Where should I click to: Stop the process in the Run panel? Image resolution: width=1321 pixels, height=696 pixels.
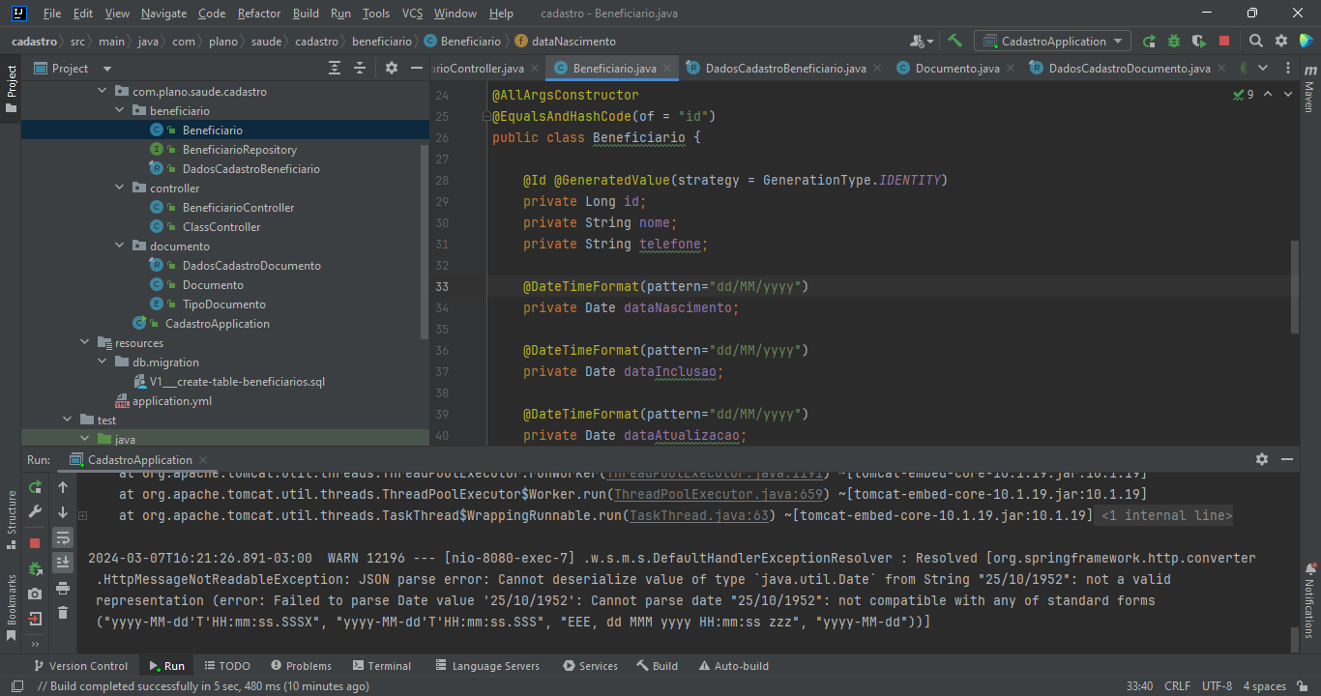coord(36,543)
